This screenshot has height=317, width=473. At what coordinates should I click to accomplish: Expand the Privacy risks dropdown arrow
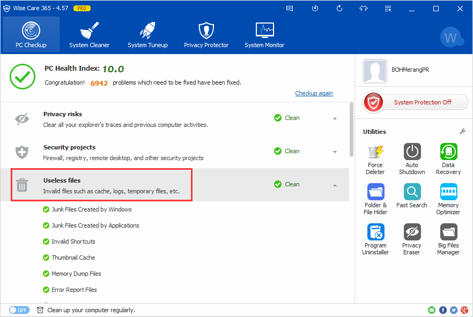335,119
